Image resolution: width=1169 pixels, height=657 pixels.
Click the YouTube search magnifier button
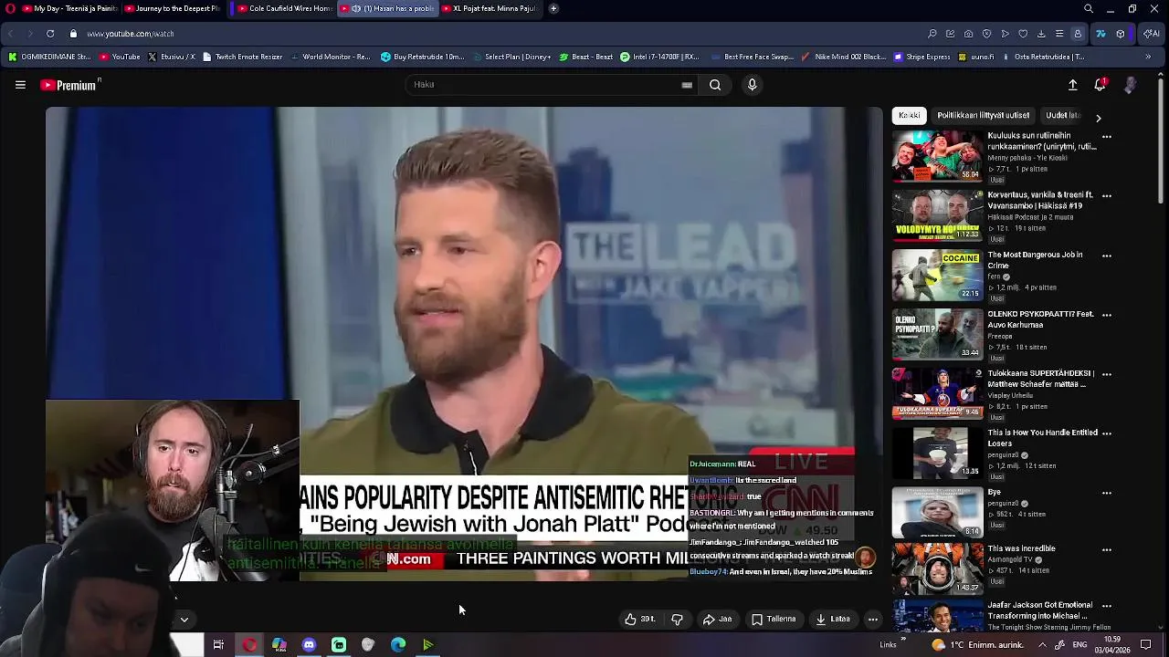pyautogui.click(x=715, y=85)
